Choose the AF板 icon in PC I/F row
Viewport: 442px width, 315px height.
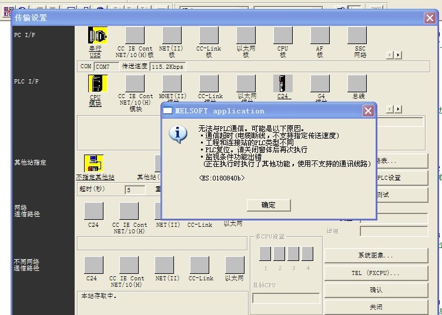(x=320, y=36)
